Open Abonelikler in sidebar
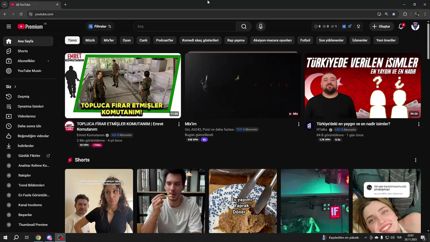This screenshot has height=242, width=430. (x=28, y=61)
